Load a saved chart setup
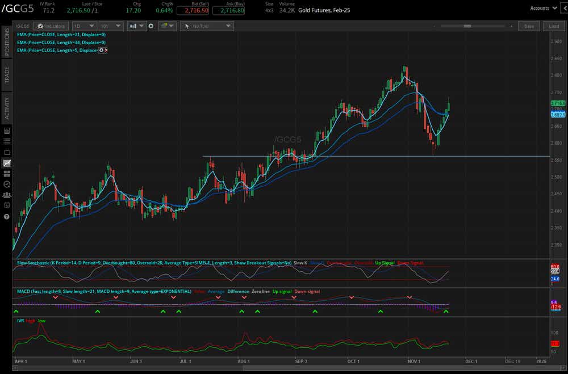The width and height of the screenshot is (568, 374). (553, 26)
